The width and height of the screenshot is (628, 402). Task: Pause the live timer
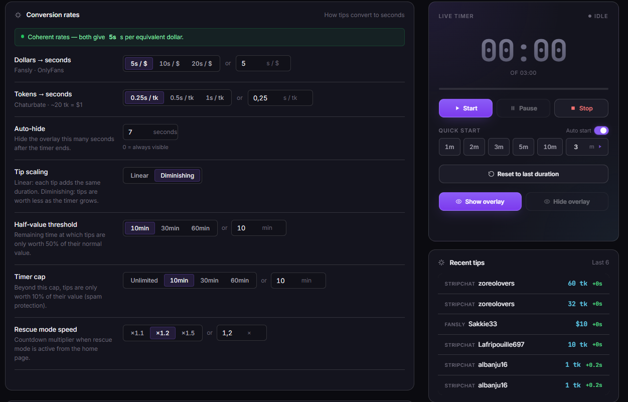[523, 108]
